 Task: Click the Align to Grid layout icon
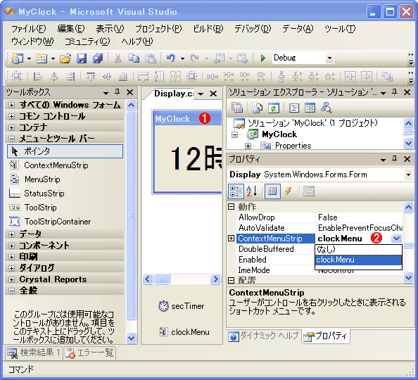17,77
